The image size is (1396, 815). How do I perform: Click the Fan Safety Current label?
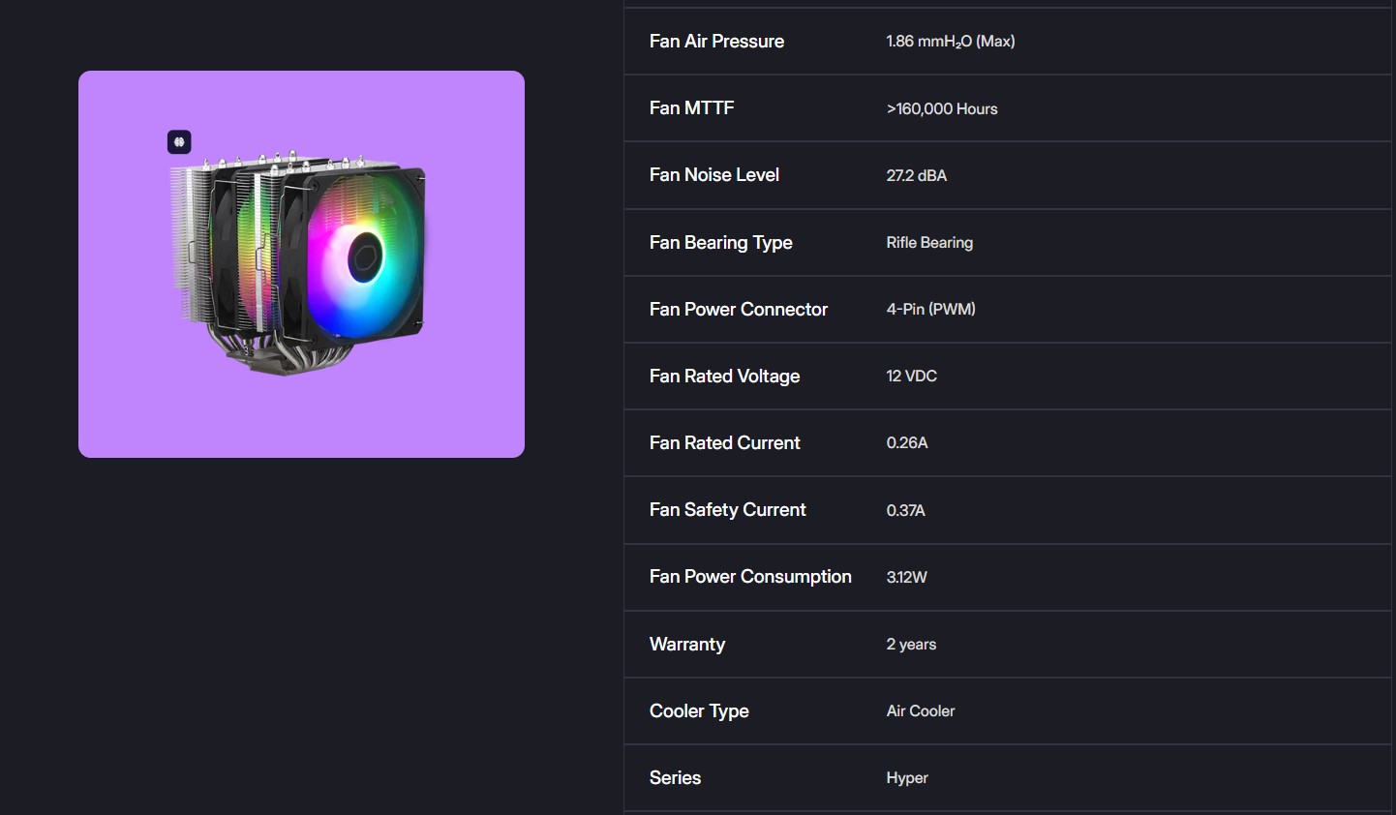pyautogui.click(x=727, y=510)
